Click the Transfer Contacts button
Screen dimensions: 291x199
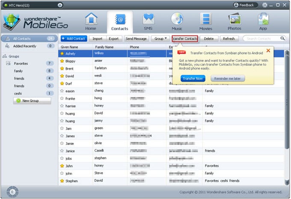tap(185, 39)
